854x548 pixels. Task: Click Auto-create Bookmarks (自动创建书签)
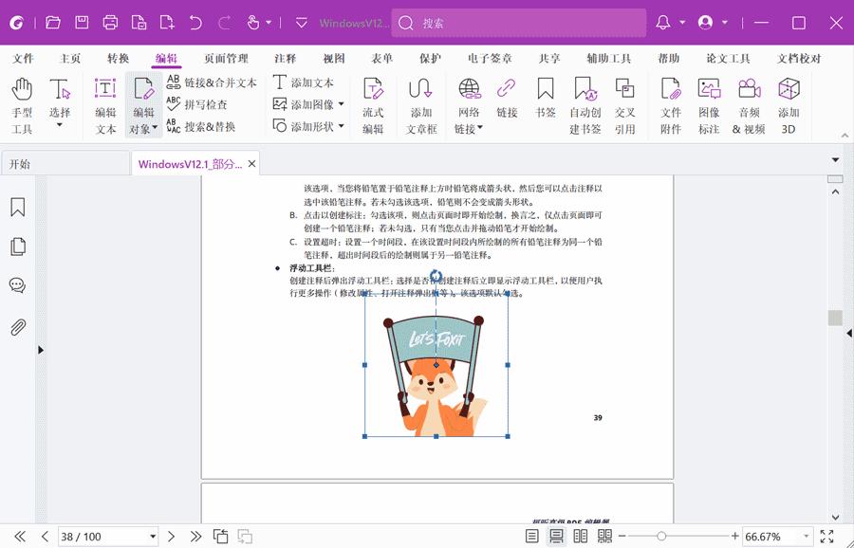pyautogui.click(x=585, y=105)
